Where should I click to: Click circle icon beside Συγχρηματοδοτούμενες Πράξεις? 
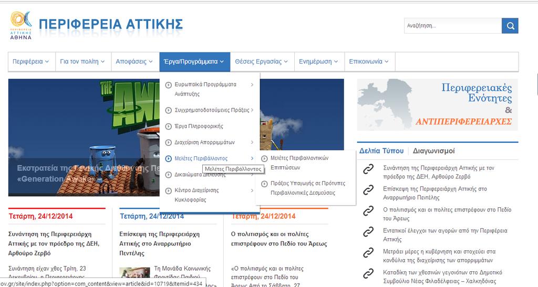(169, 110)
